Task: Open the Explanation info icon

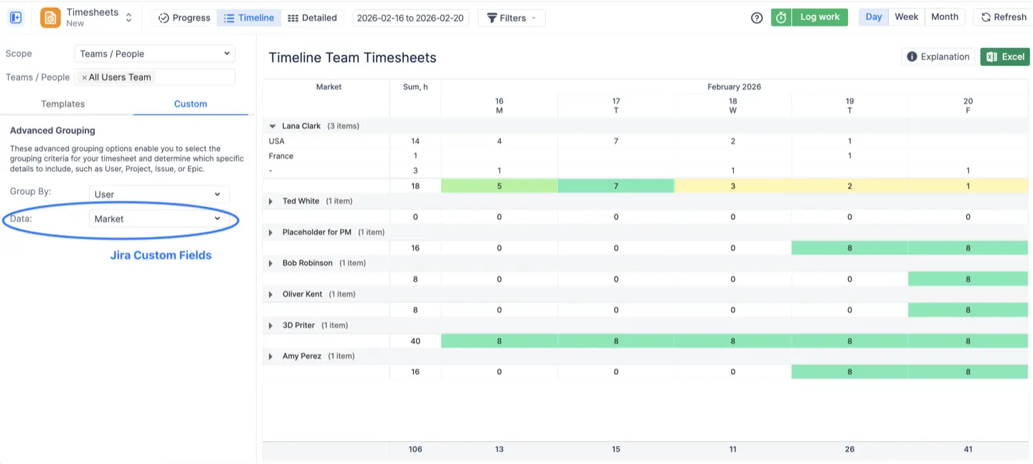Action: tap(914, 56)
